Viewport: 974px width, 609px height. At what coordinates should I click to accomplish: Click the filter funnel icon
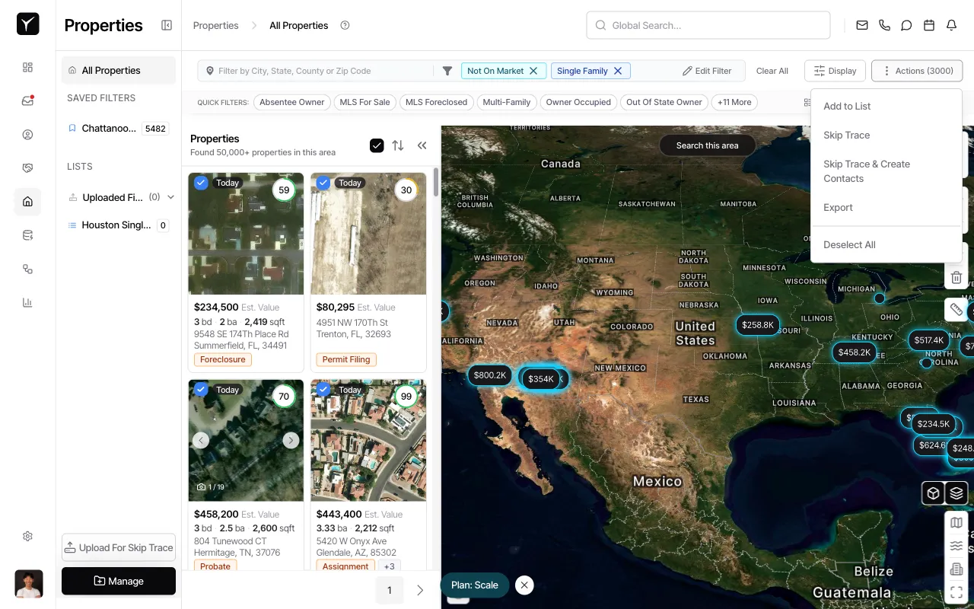tap(447, 71)
